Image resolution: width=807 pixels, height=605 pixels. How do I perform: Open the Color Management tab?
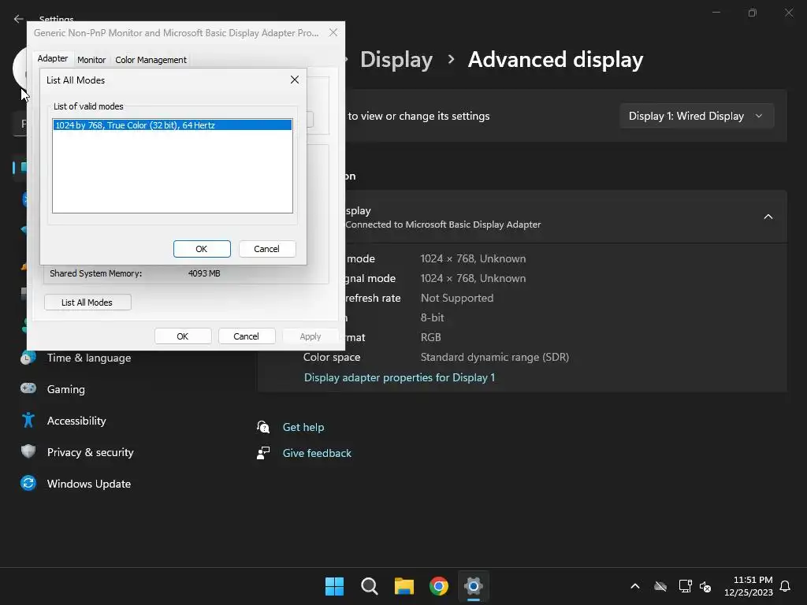[151, 60]
